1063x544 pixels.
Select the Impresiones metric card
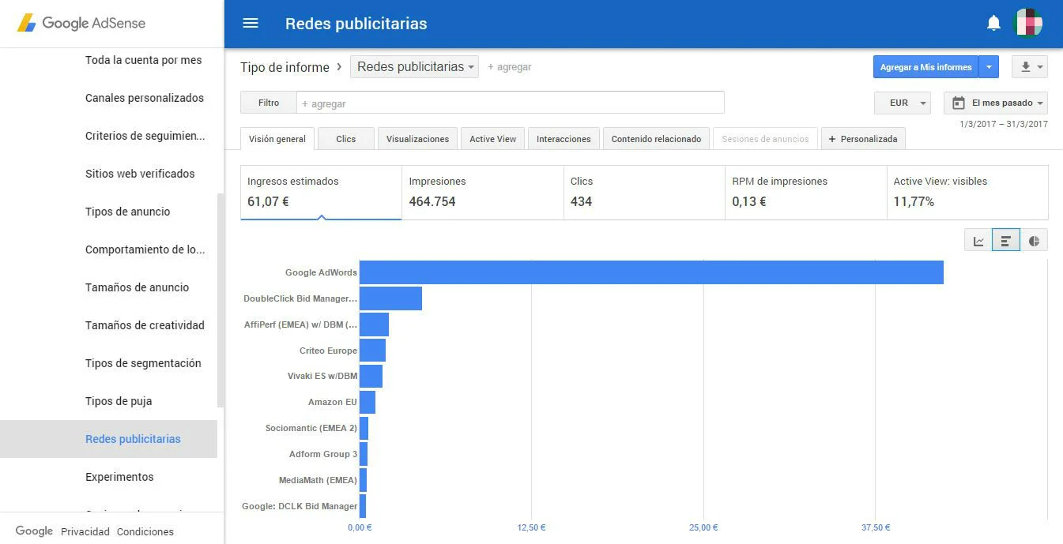tap(482, 192)
